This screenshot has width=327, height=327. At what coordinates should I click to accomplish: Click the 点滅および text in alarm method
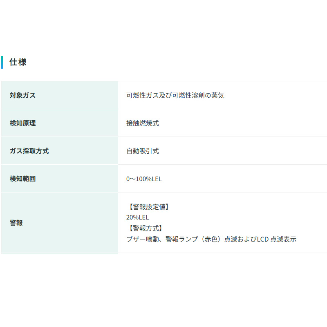point(240,239)
